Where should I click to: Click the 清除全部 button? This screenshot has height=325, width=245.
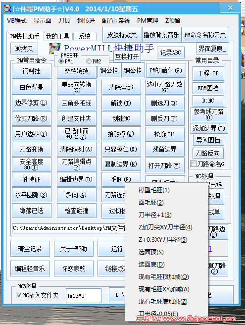pyautogui.click(x=121, y=87)
